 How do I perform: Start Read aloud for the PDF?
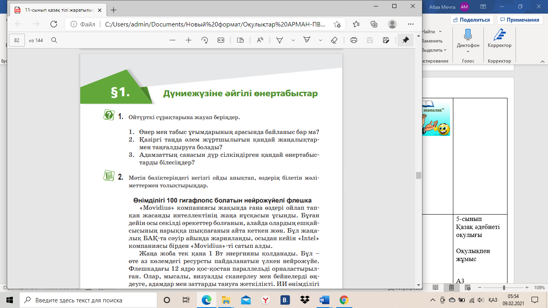pyautogui.click(x=260, y=40)
